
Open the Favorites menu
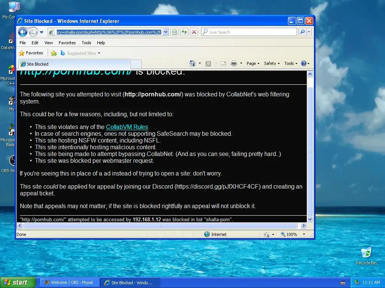(x=67, y=43)
